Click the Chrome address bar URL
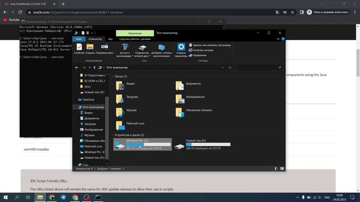This screenshot has height=202, width=360. (x=78, y=12)
